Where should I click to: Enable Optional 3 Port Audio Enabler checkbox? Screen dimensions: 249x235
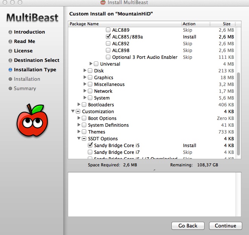(108, 57)
